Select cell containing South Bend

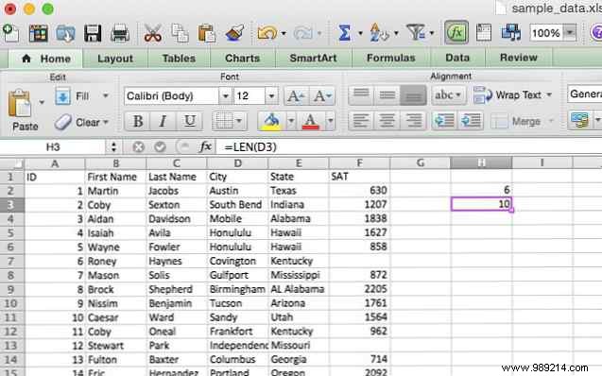coord(237,204)
